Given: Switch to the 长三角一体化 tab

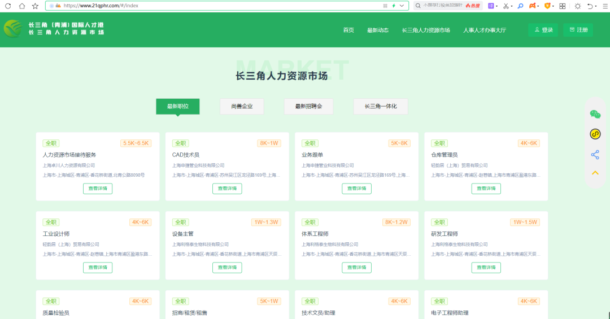Looking at the screenshot, I should [381, 106].
